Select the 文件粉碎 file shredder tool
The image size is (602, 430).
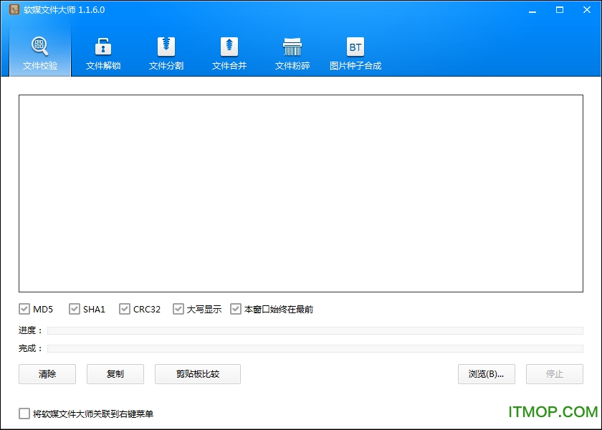(x=292, y=52)
